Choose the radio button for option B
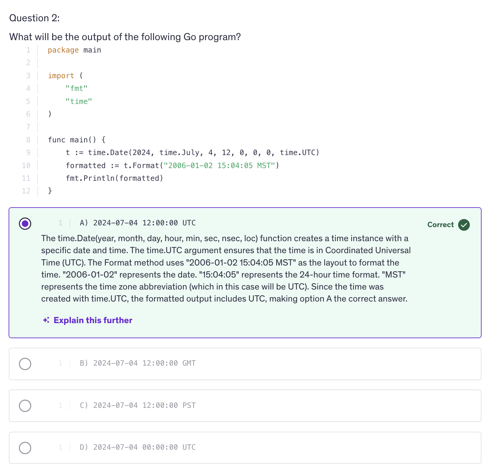495x472 pixels. coord(25,364)
